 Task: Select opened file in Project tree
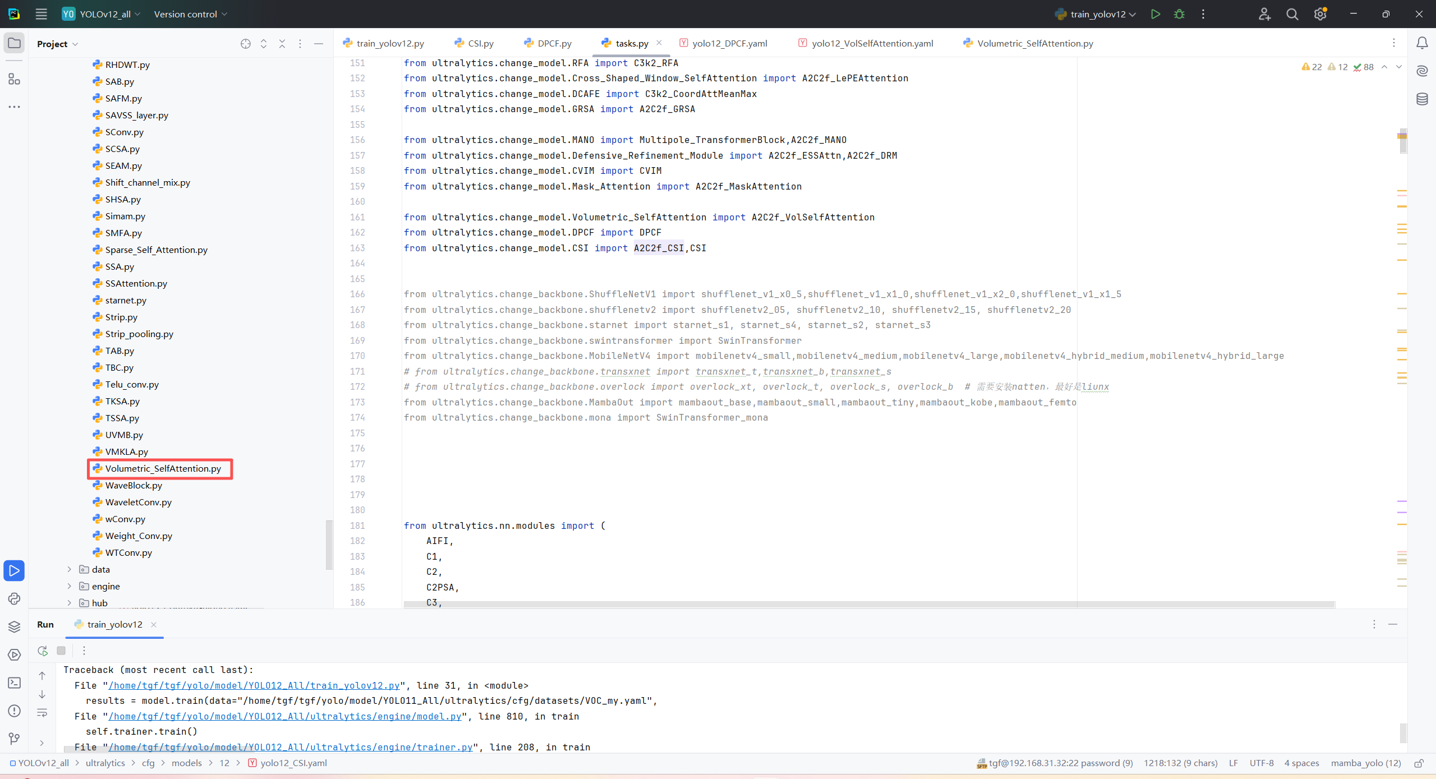coord(245,44)
